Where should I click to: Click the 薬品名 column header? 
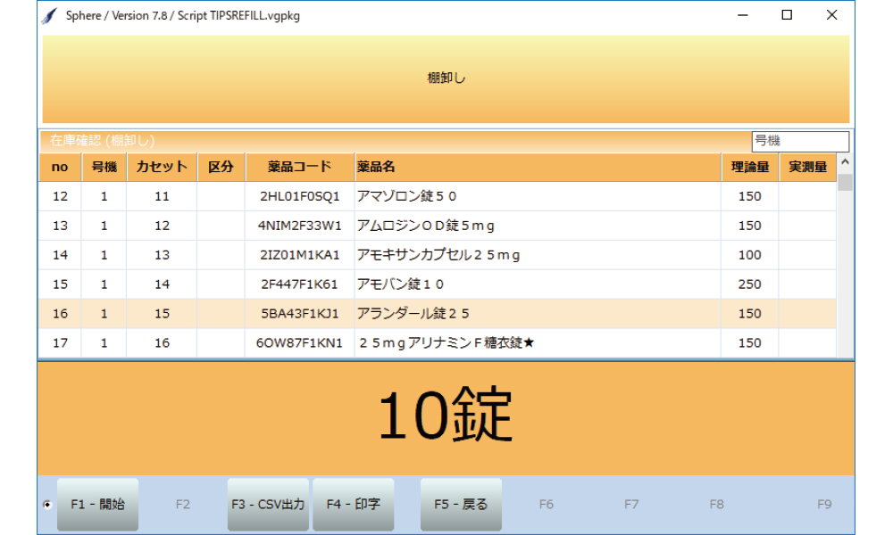point(538,167)
